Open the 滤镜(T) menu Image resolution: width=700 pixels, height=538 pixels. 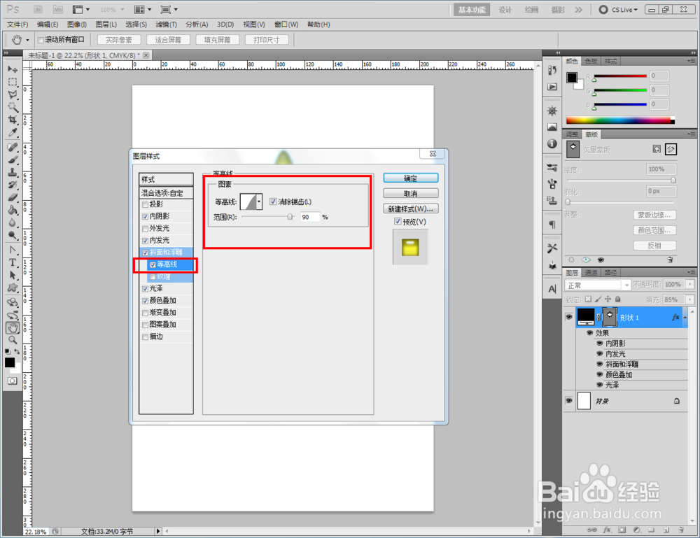(x=166, y=24)
